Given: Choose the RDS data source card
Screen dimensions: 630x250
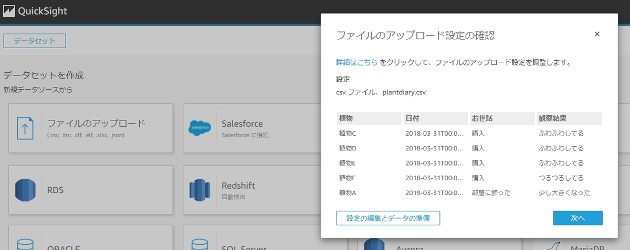Looking at the screenshot, I should pos(90,190).
